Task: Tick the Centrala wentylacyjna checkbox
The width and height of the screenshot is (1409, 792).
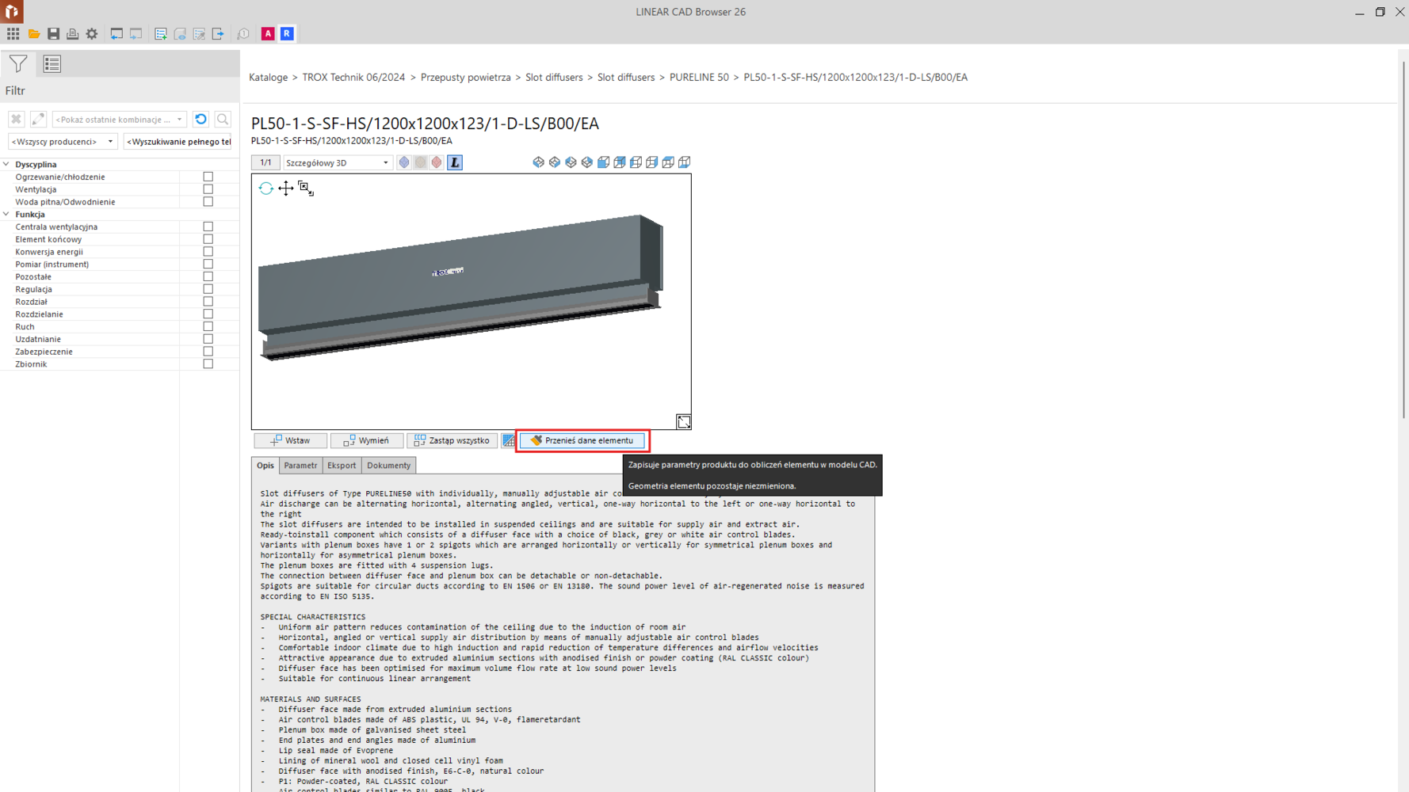Action: tap(208, 227)
